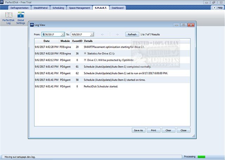This screenshot has width=225, height=160.
Task: Click the next results arrow button
Action: click(x=117, y=34)
